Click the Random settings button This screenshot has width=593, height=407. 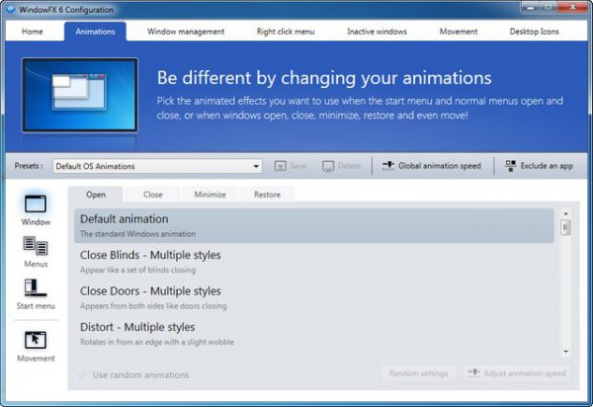[x=418, y=373]
